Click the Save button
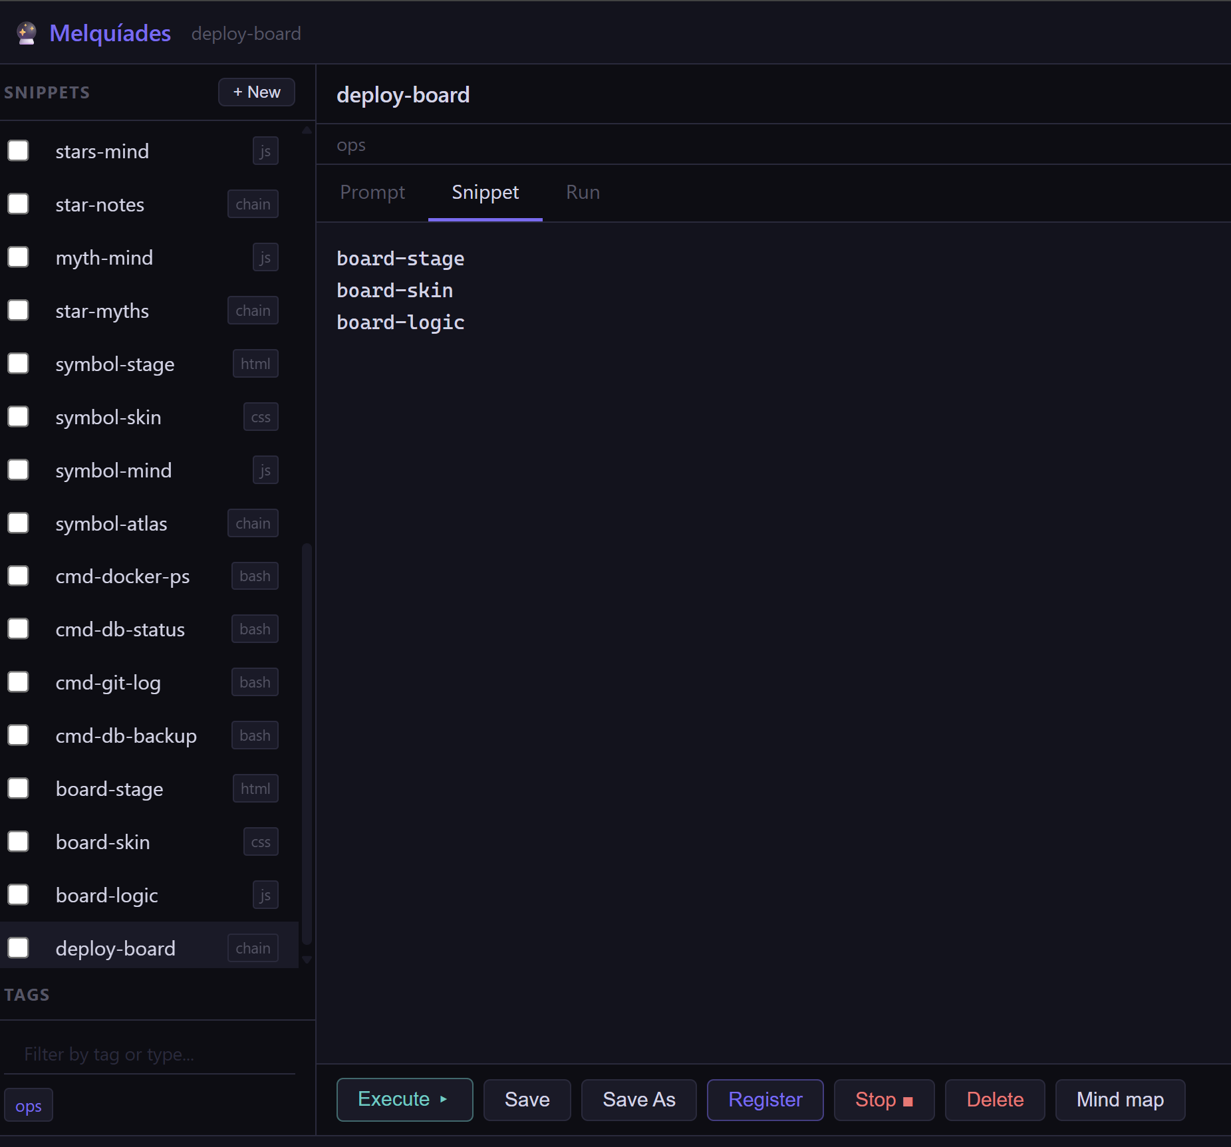The height and width of the screenshot is (1147, 1231). coord(527,1100)
